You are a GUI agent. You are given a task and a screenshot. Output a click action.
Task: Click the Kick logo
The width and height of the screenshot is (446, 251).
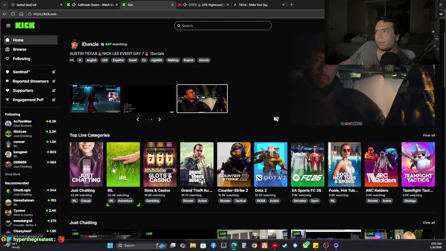click(25, 25)
